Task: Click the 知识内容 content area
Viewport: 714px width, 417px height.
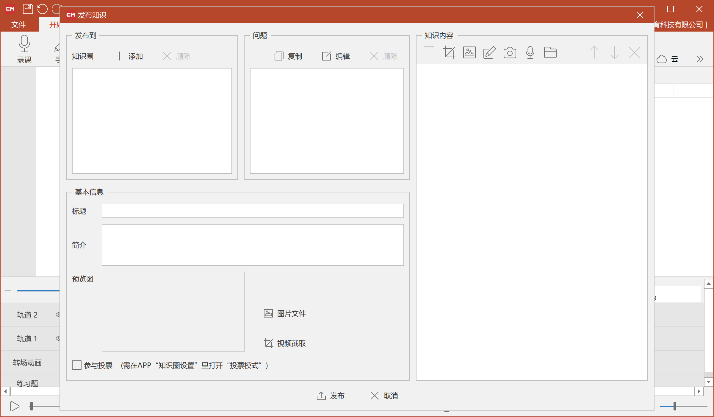Action: [532, 222]
